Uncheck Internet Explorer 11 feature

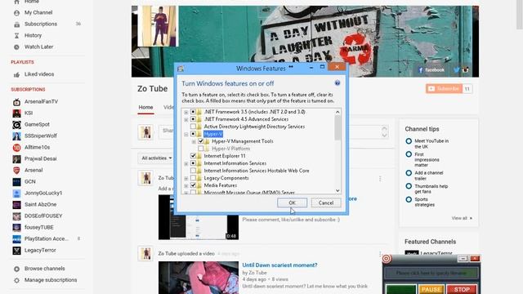pyautogui.click(x=193, y=156)
